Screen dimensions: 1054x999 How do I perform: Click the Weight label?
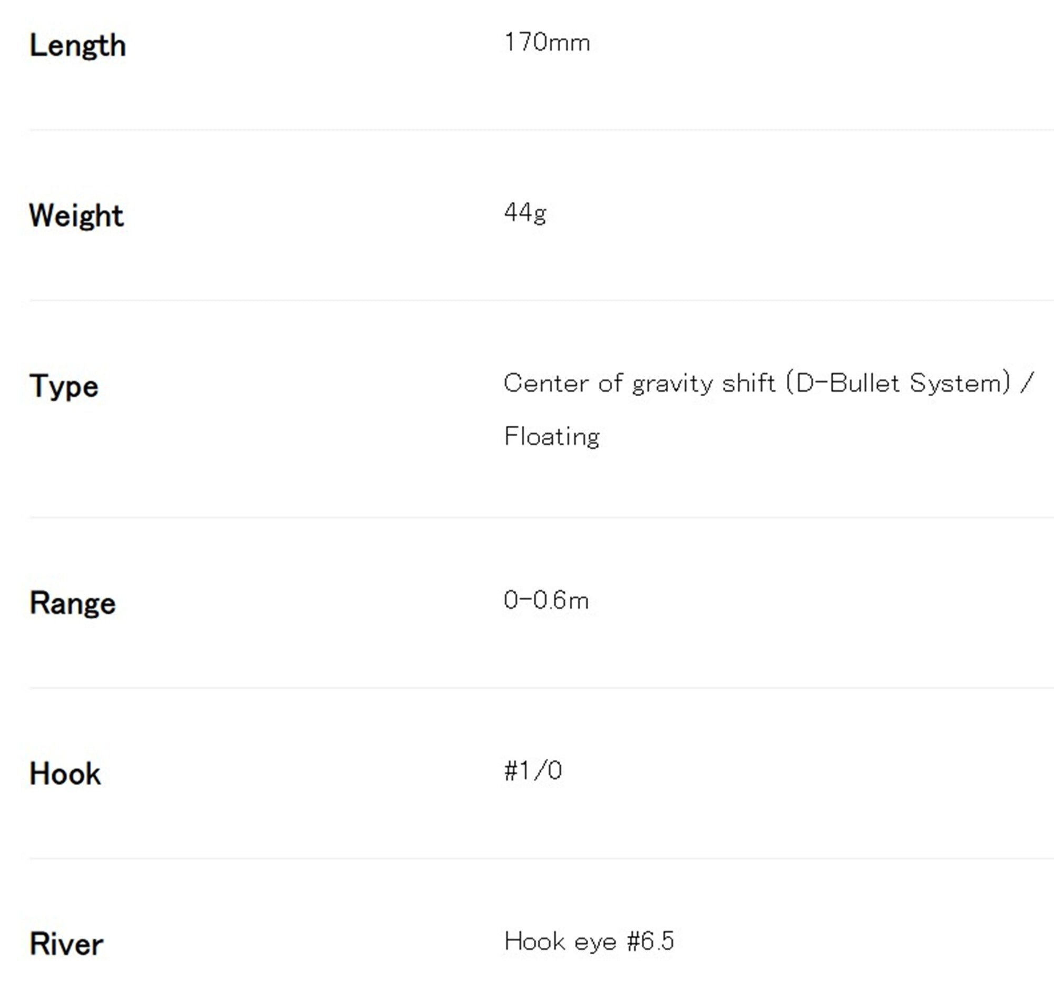[76, 216]
